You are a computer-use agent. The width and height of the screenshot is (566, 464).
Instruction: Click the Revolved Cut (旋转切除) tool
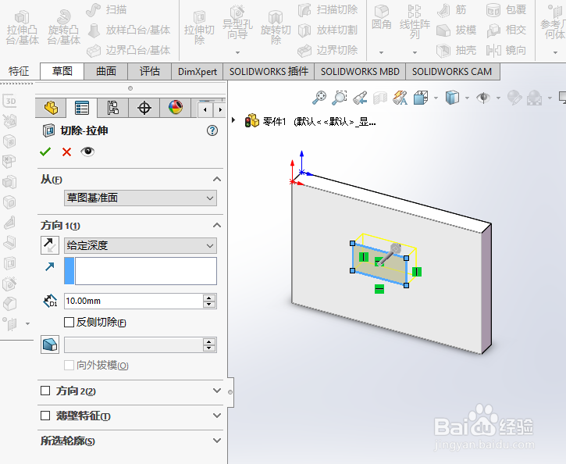click(276, 28)
